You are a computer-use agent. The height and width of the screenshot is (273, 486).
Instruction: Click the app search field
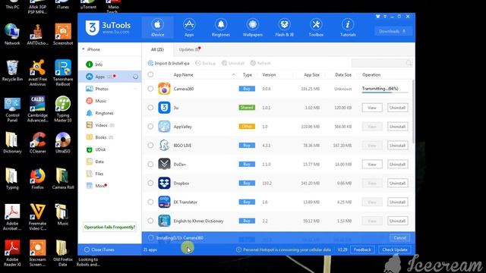pos(383,63)
